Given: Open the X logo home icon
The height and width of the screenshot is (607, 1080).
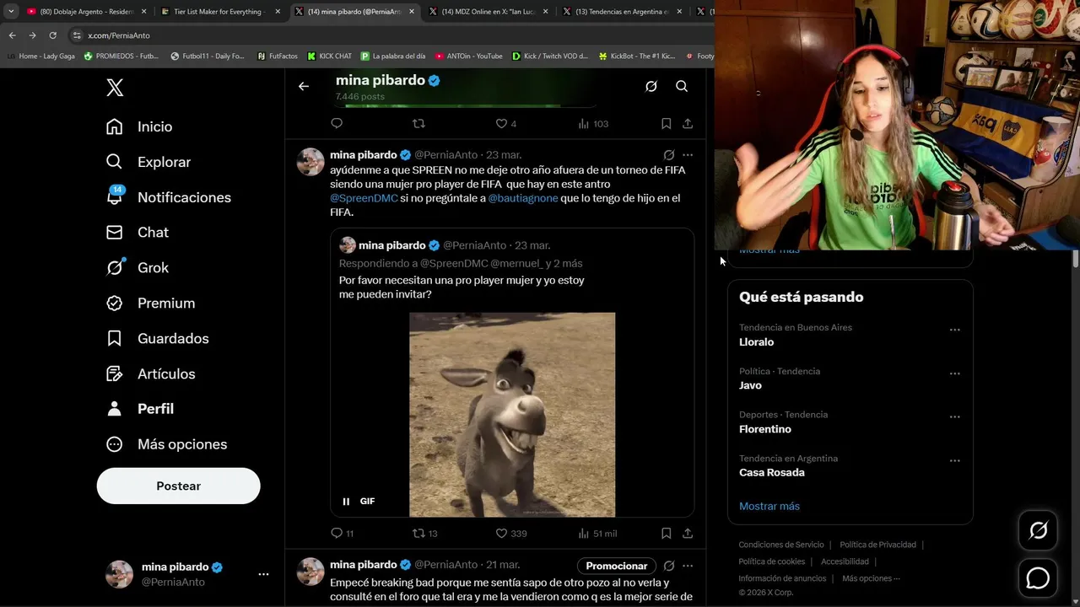Looking at the screenshot, I should tap(115, 87).
